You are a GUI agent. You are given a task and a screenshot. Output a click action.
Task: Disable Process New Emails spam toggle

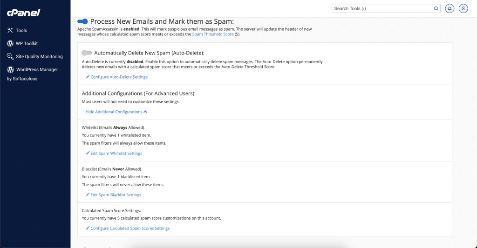coord(82,21)
